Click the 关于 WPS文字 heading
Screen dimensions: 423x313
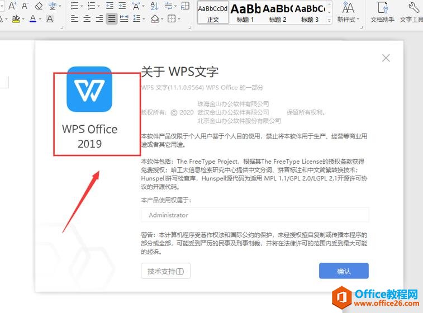180,72
